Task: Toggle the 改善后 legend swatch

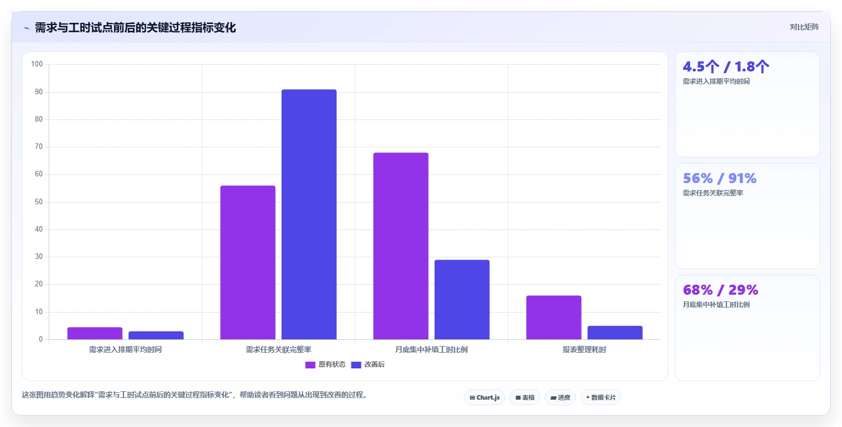Action: click(x=356, y=364)
